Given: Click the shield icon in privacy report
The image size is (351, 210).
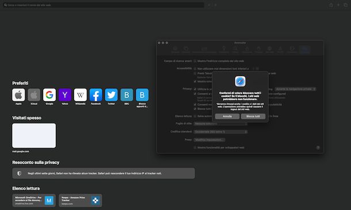Looking at the screenshot, I should [19, 173].
